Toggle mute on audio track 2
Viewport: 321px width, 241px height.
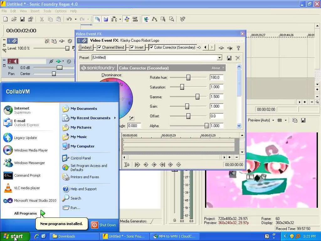pos(69,61)
